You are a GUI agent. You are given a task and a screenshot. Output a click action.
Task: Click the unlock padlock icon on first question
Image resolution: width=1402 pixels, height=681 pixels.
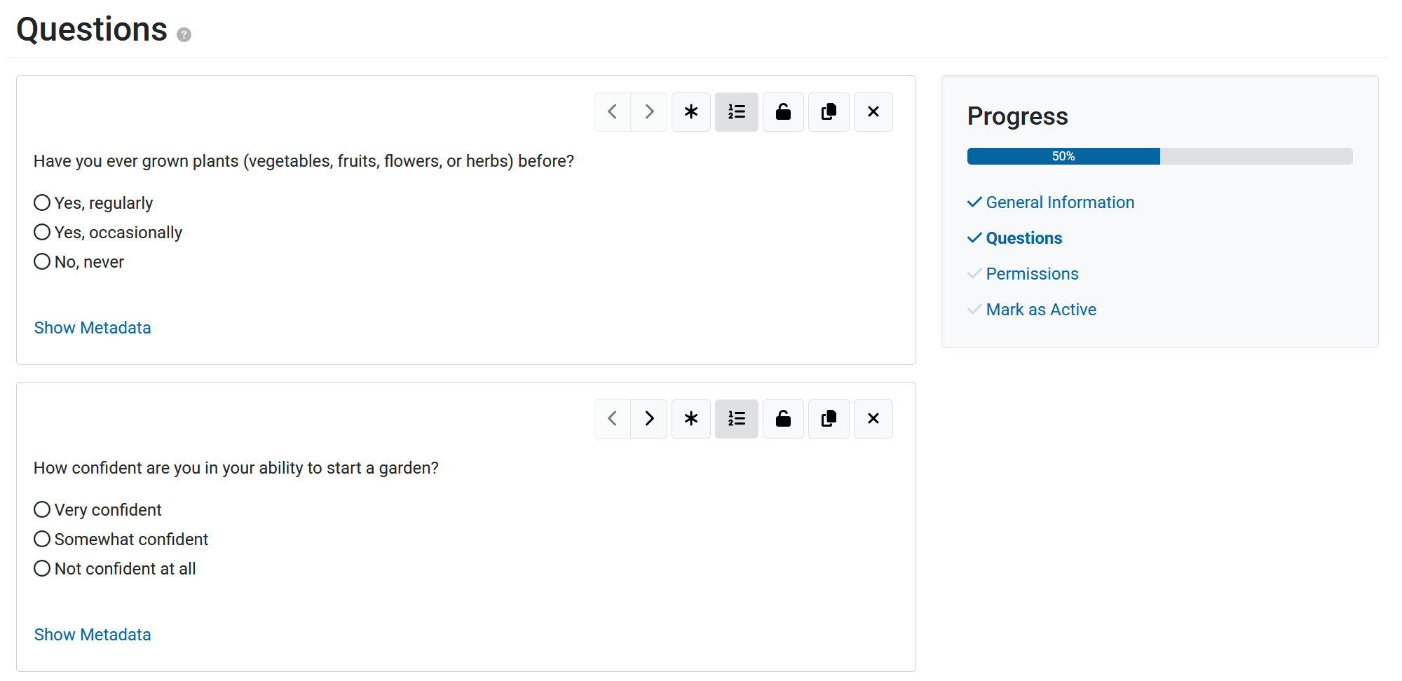coord(784,112)
